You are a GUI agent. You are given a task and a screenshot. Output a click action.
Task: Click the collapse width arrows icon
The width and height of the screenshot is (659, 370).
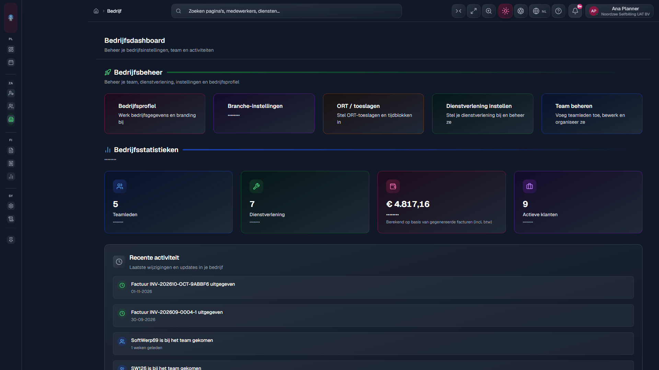(x=459, y=11)
